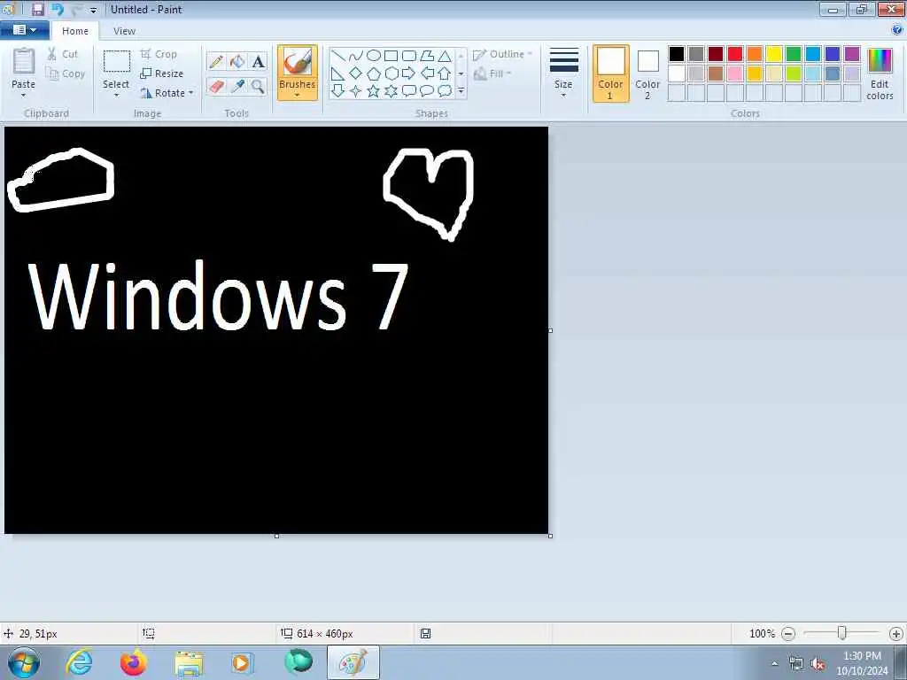Click the zoom in plus button
The width and height of the screenshot is (907, 680).
(x=896, y=634)
